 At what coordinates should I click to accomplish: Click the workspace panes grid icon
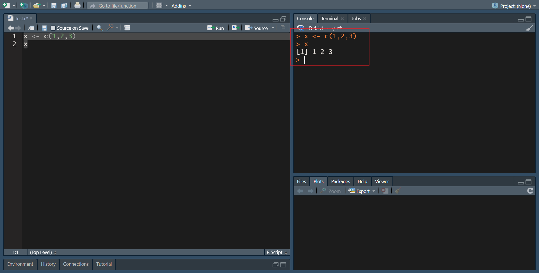pyautogui.click(x=159, y=6)
